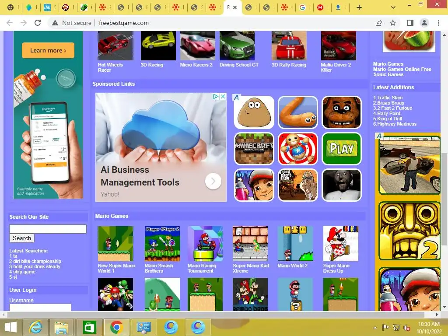Open the Windows Start button
The height and width of the screenshot is (336, 448).
(11, 327)
